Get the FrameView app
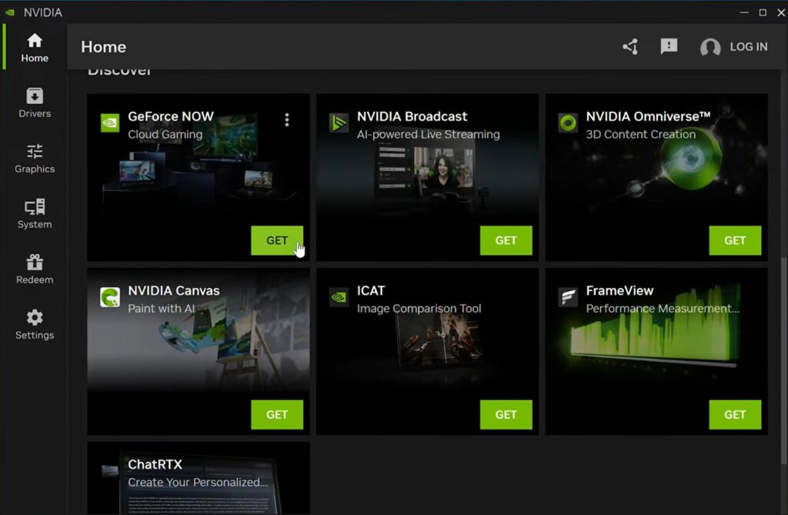The width and height of the screenshot is (788, 515). point(735,414)
